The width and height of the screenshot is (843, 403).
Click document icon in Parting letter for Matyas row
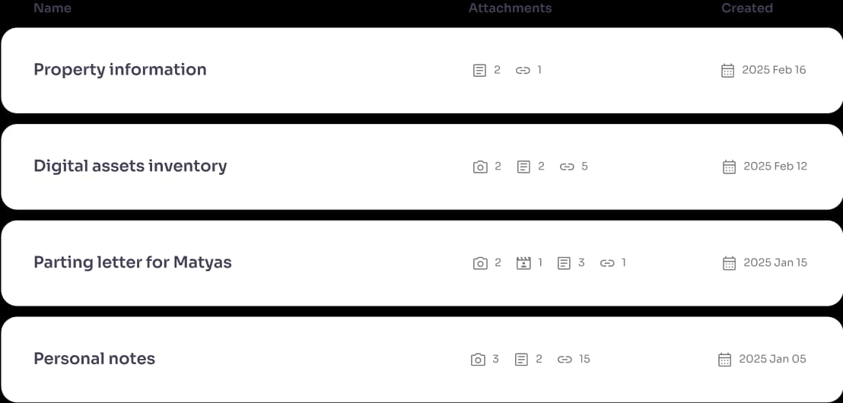click(564, 263)
